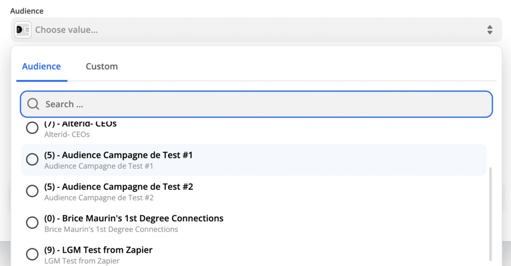511x266 pixels.
Task: Click the gray 'LGM Test from Zapier' subtitle
Action: [82, 261]
